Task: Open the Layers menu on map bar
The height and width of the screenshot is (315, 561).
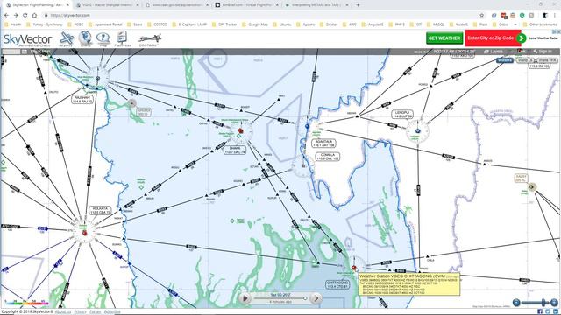Action: click(494, 52)
